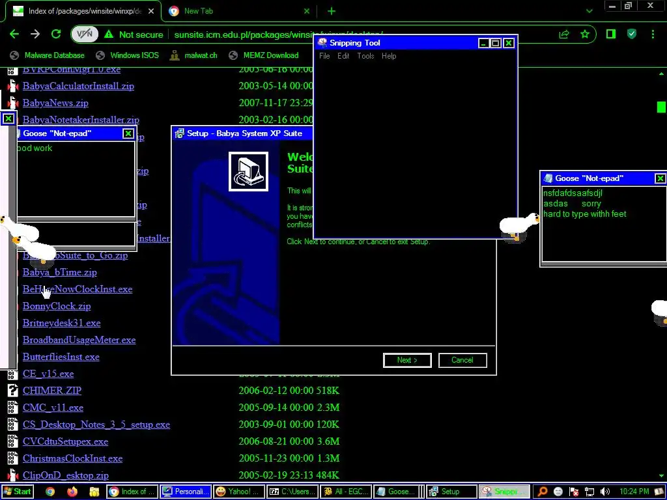Open the Start menu
The width and height of the screenshot is (667, 500).
pos(17,492)
